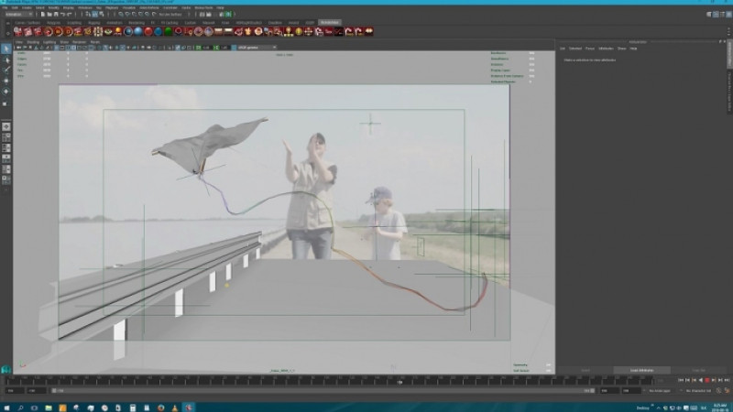Viewport: 733px width, 412px height.
Task: Open the File menu
Action: tap(5, 8)
